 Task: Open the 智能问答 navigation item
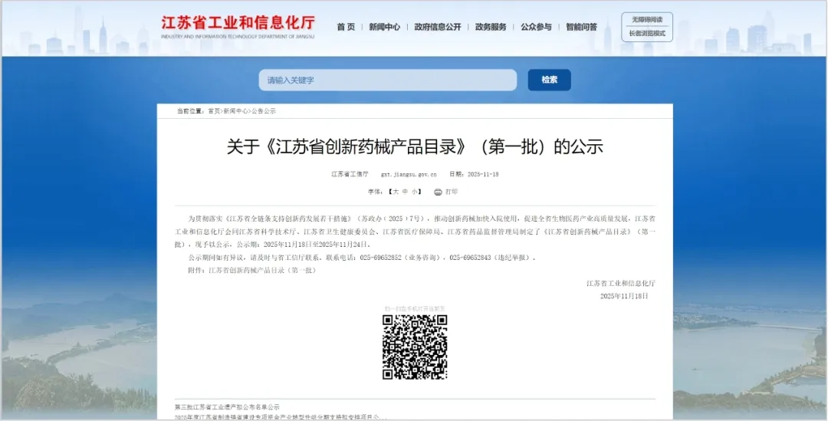tap(581, 27)
